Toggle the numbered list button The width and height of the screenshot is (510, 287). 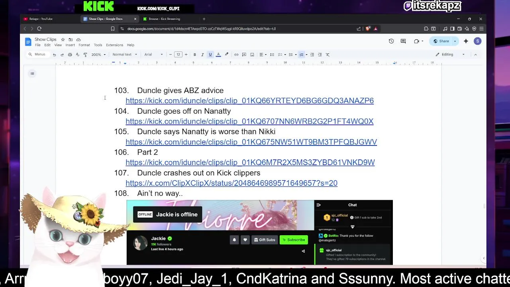(302, 55)
